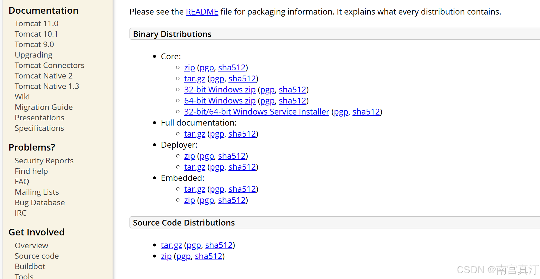This screenshot has width=540, height=279.
Task: Open the Tomcat 11.0 documentation link
Action: pos(36,24)
